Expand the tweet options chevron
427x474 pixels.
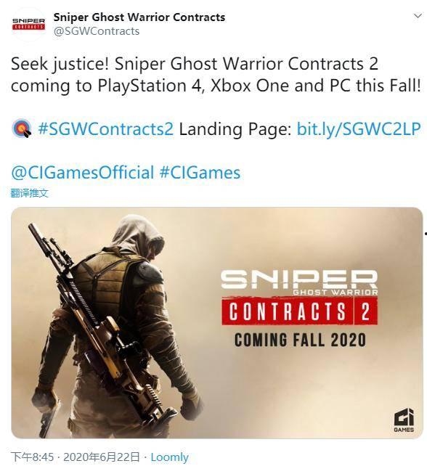pos(418,16)
